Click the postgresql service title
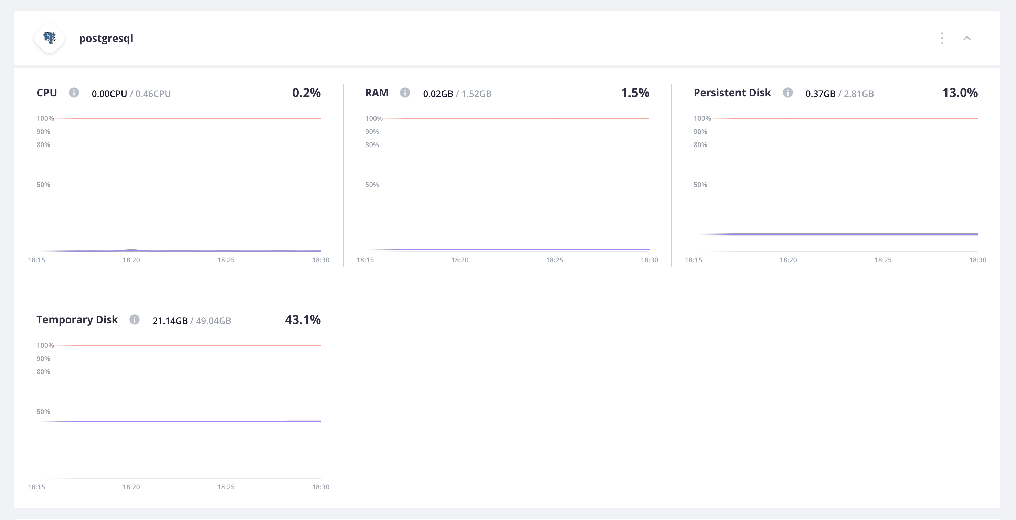 (x=106, y=38)
